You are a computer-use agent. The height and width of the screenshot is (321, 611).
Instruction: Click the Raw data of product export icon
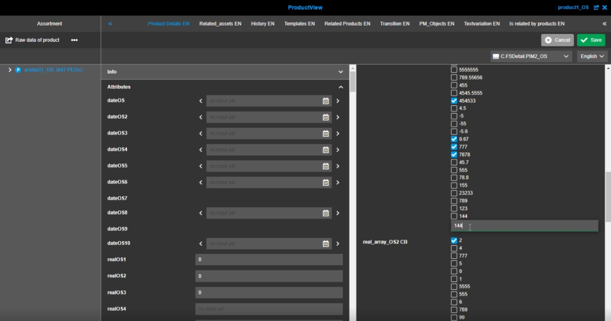click(9, 40)
